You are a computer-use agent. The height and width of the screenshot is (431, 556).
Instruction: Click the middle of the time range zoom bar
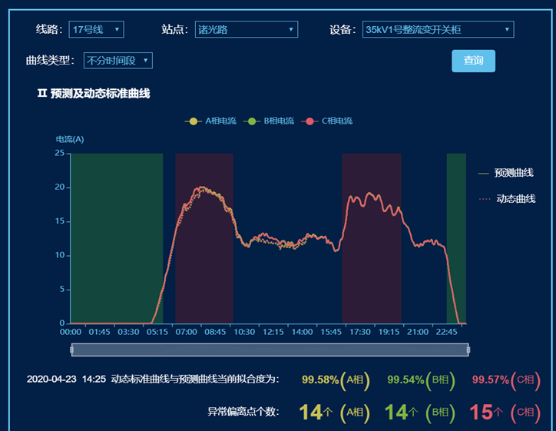269,350
